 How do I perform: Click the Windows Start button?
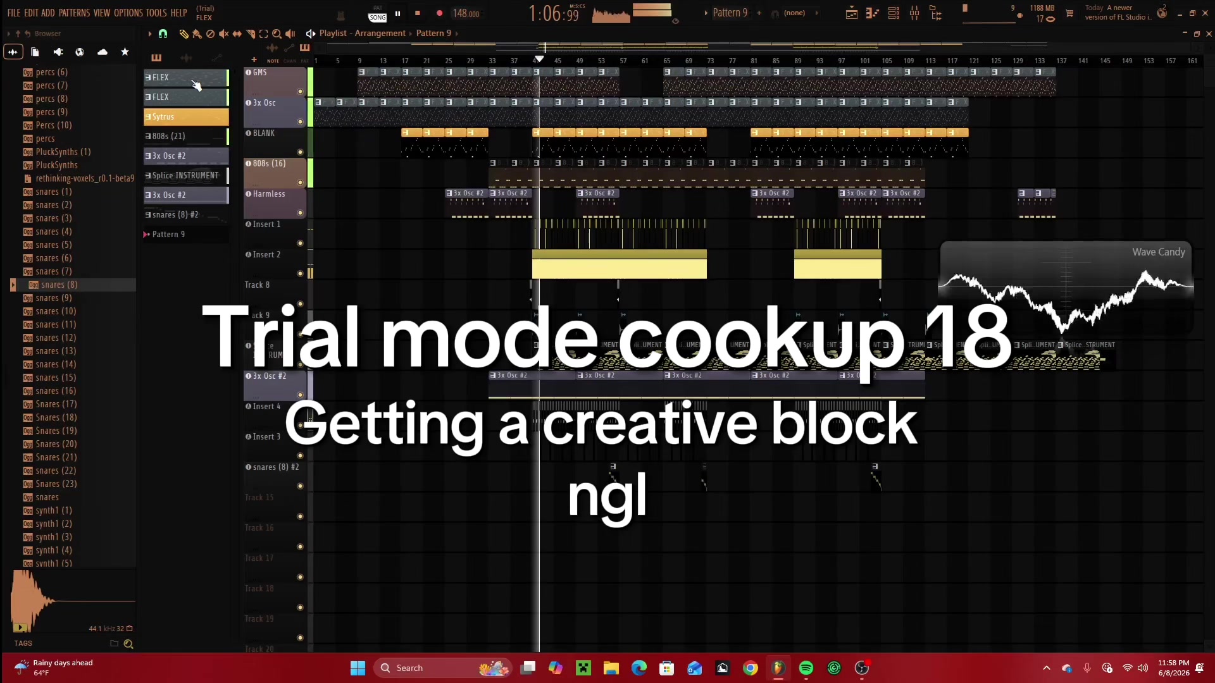[358, 668]
